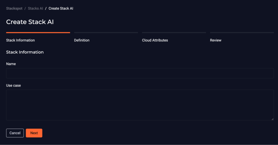Click the Stack Information section heading

click(25, 52)
